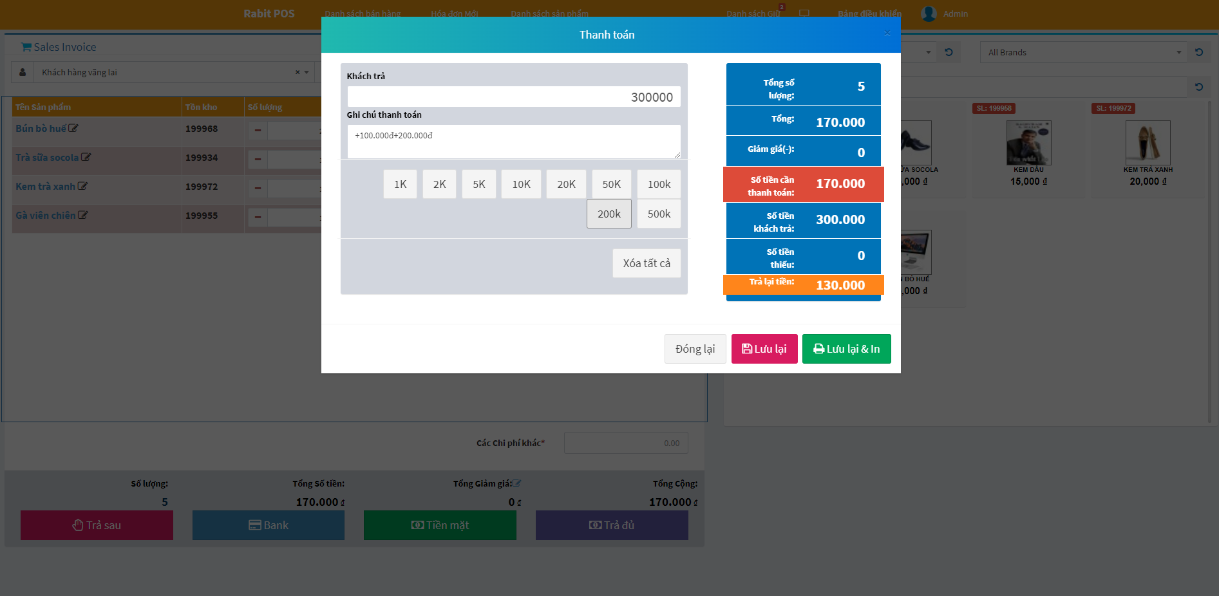Click stock value 199968 for Bún bò huế
This screenshot has height=596, width=1219.
pos(202,129)
